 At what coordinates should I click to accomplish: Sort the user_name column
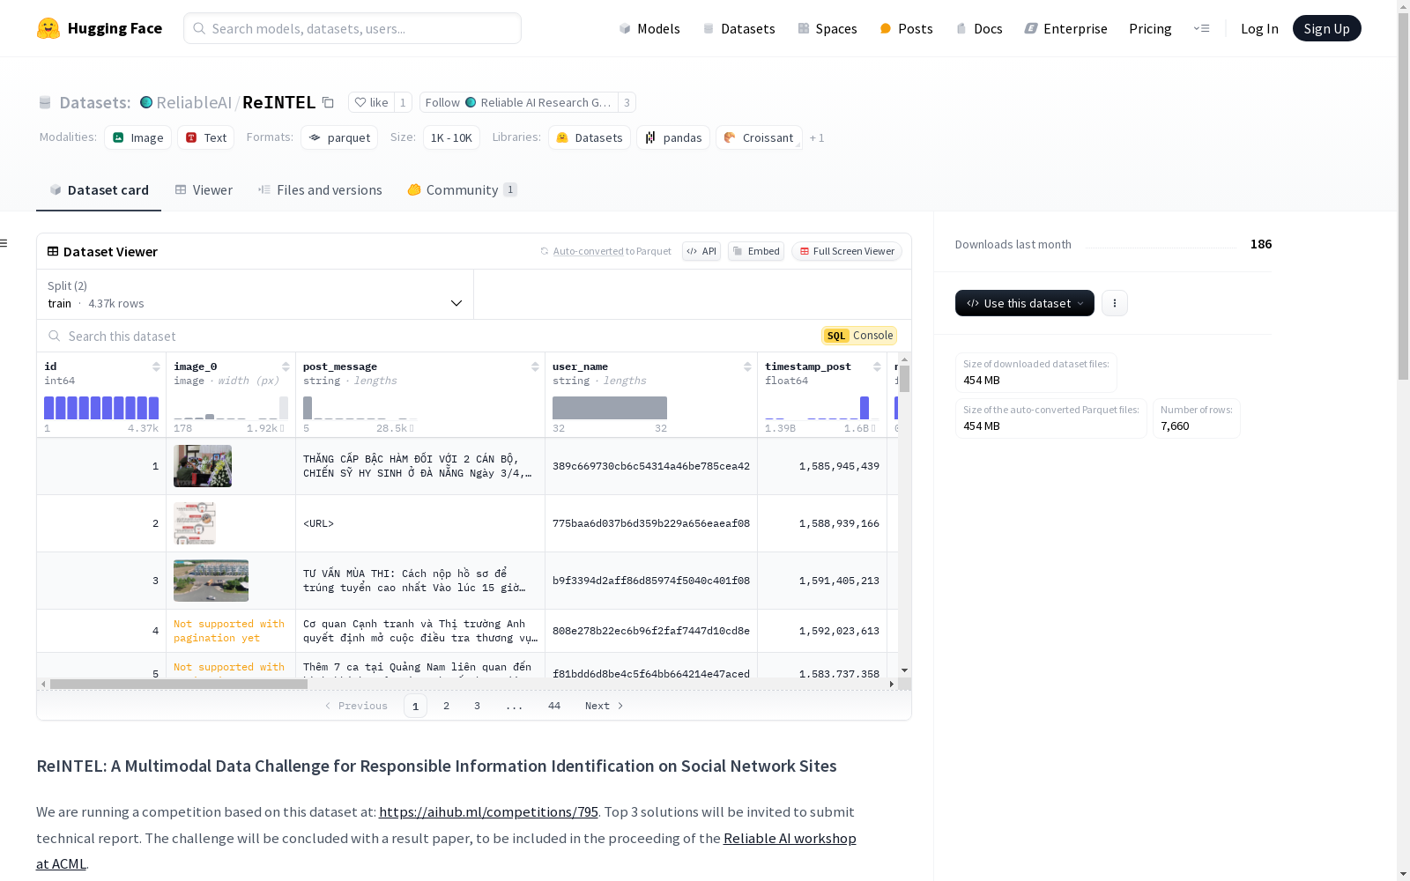747,366
